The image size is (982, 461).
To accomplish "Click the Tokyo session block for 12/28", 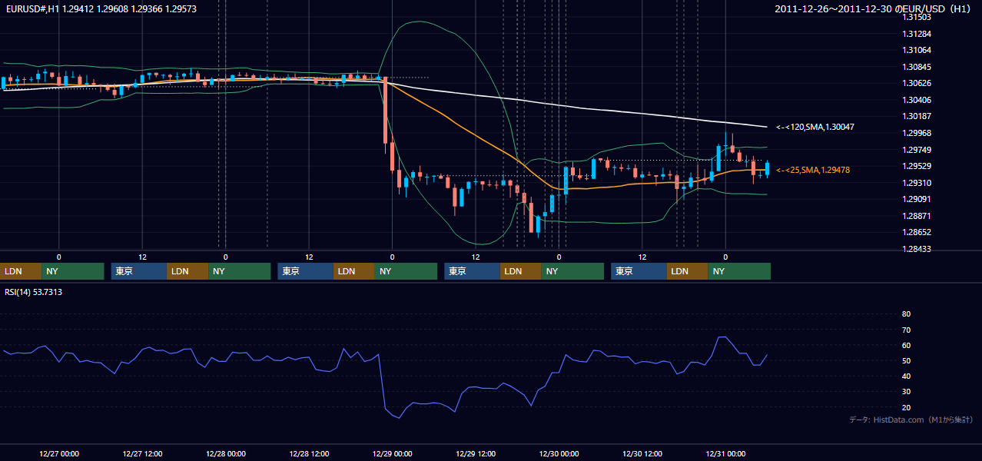I will pyautogui.click(x=306, y=271).
